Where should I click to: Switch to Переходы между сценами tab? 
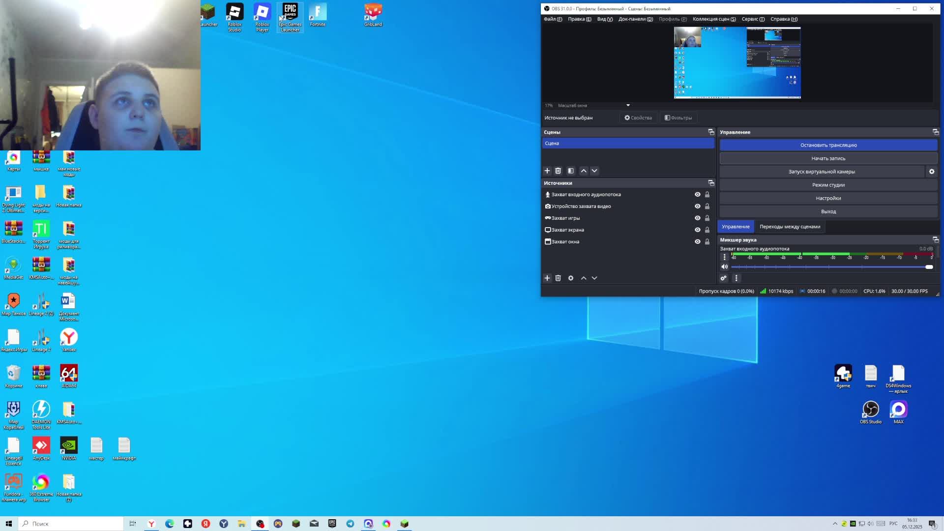(790, 227)
